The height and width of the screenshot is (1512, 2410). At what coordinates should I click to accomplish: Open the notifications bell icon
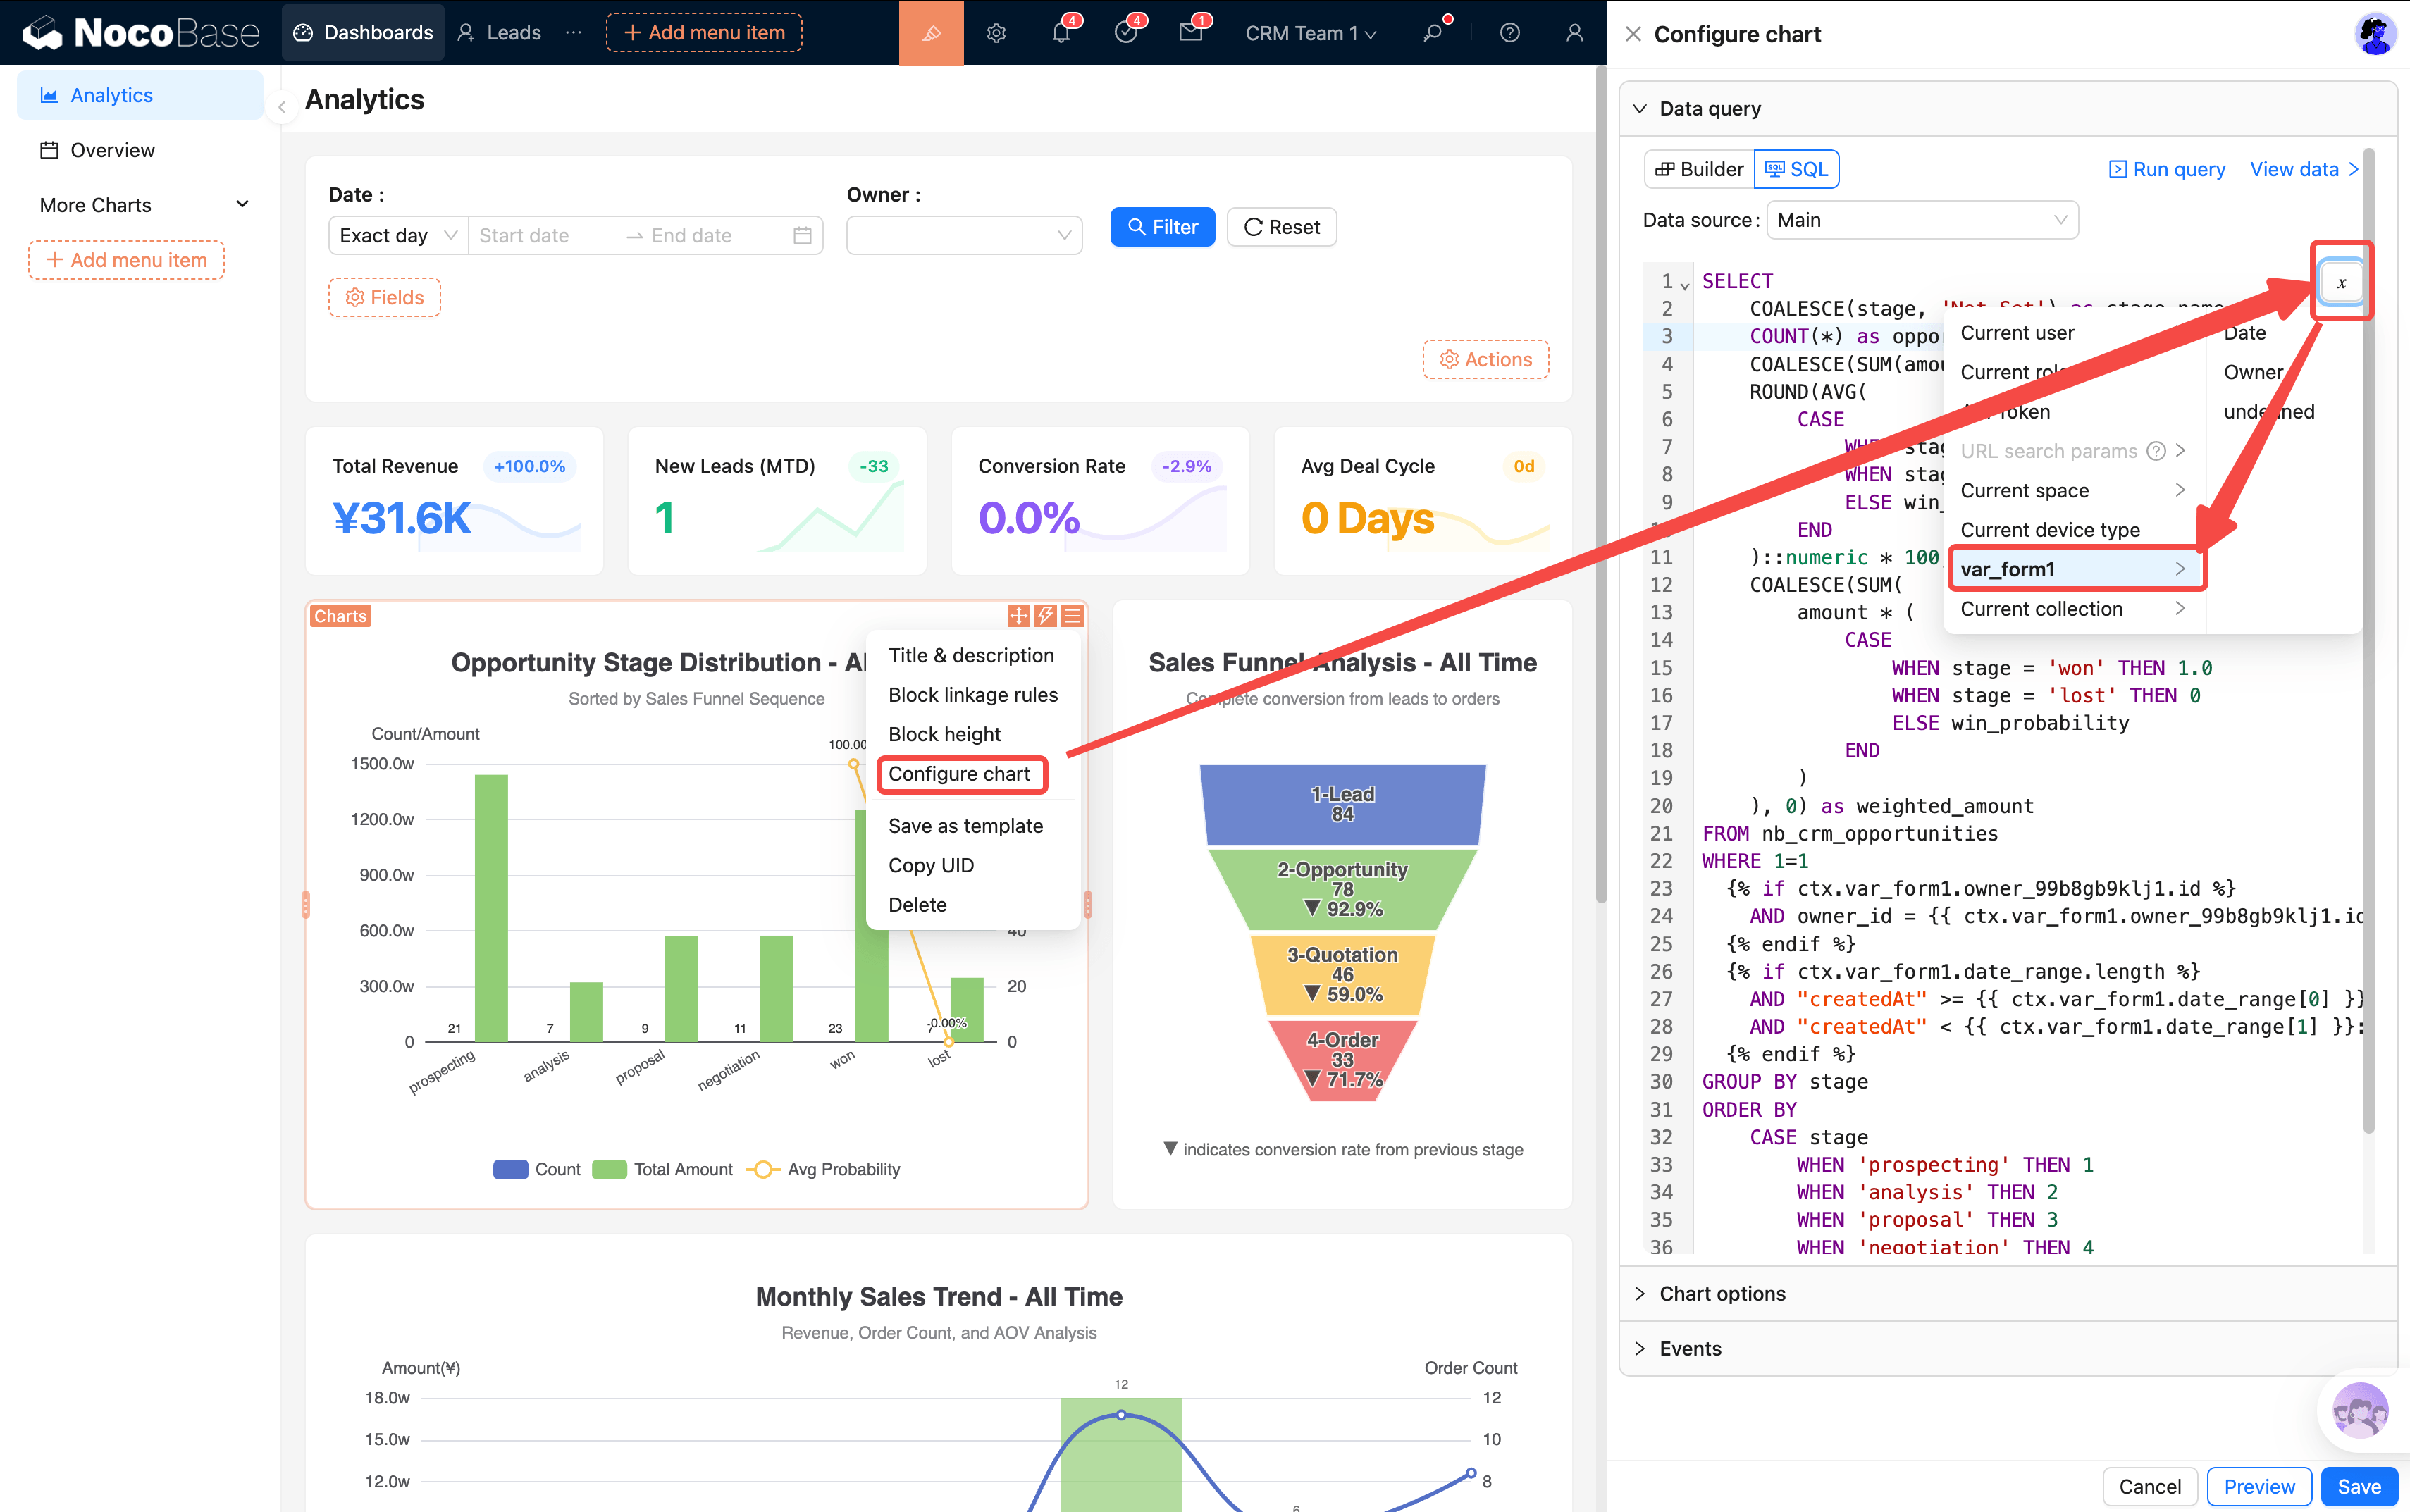[1061, 33]
